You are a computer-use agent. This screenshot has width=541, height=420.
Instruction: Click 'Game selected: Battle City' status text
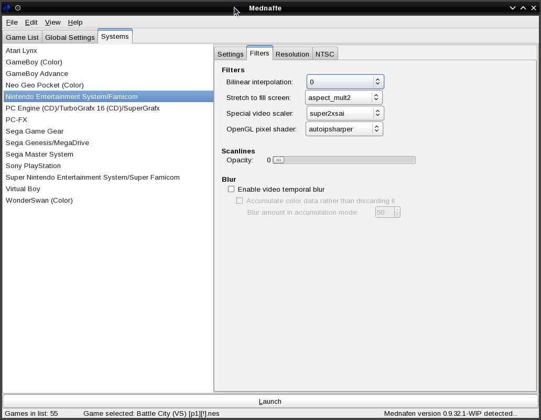[151, 413]
